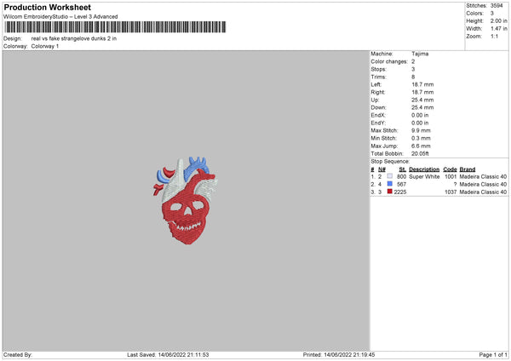The image size is (511, 361).
Task: Select the Super White color swatch
Action: 389,176
